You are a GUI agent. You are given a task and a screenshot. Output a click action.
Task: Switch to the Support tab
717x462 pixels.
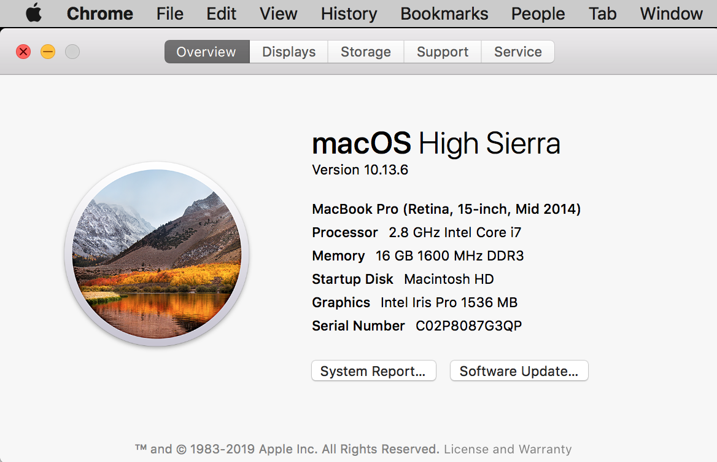coord(443,52)
